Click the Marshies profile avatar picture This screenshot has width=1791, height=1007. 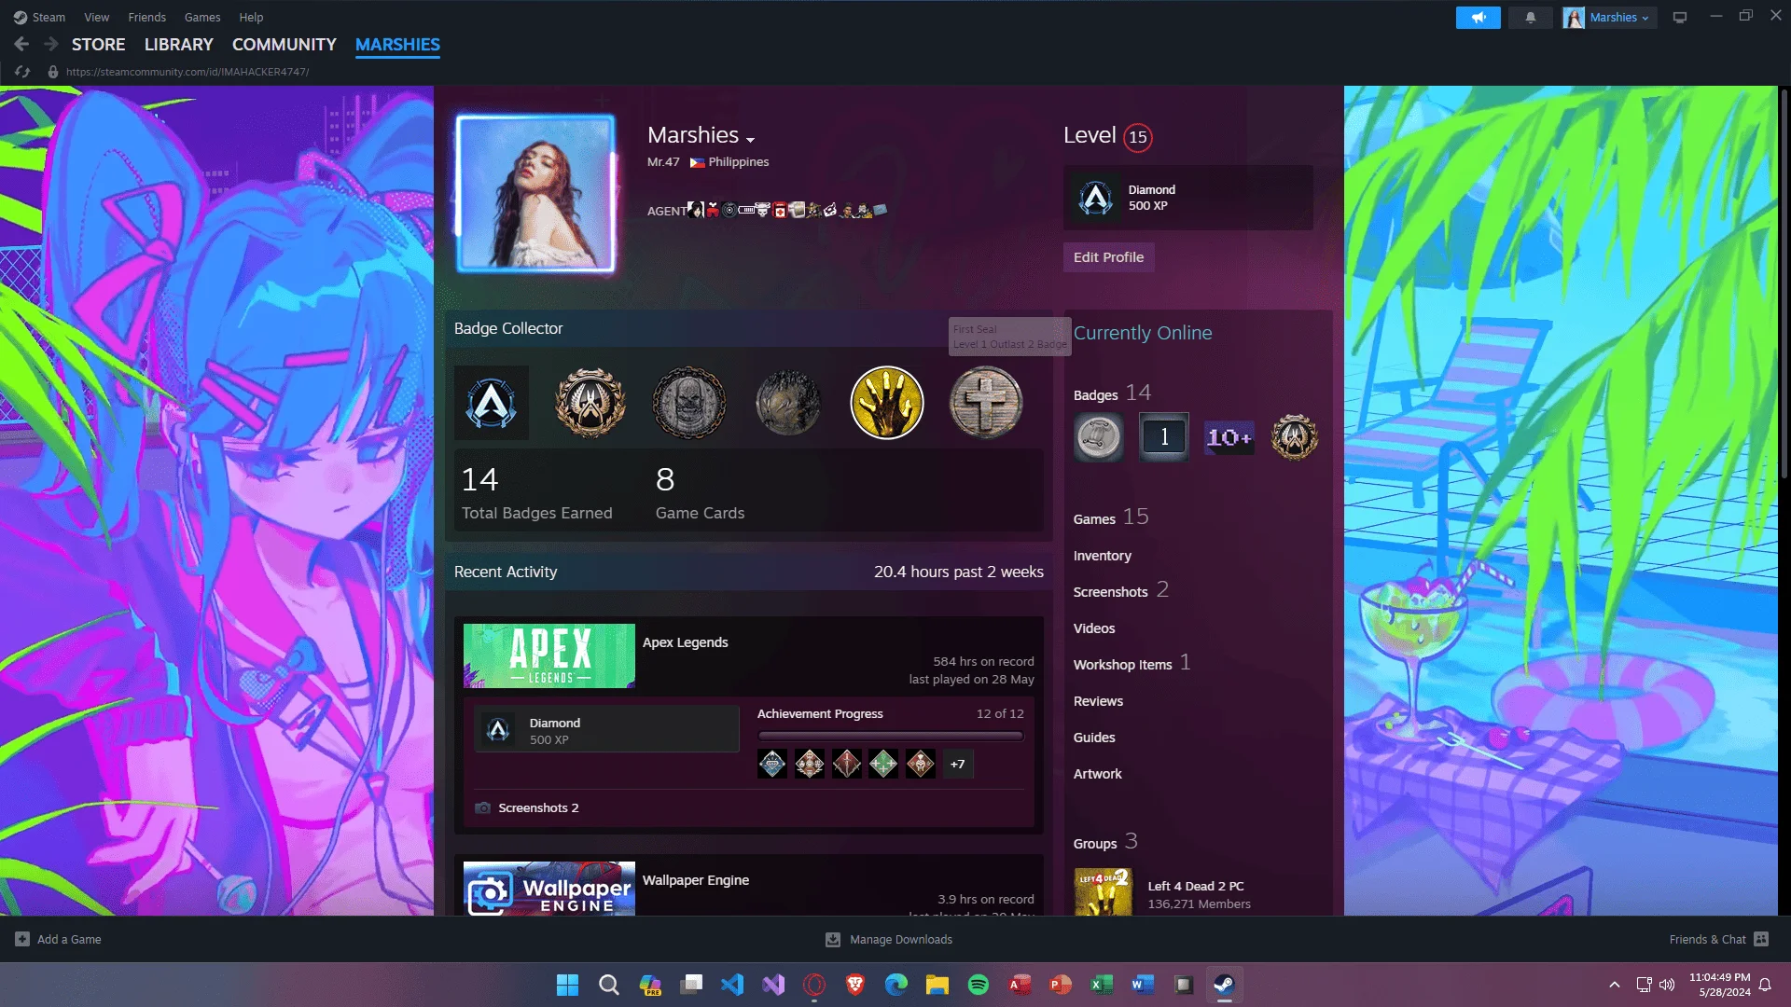[535, 194]
